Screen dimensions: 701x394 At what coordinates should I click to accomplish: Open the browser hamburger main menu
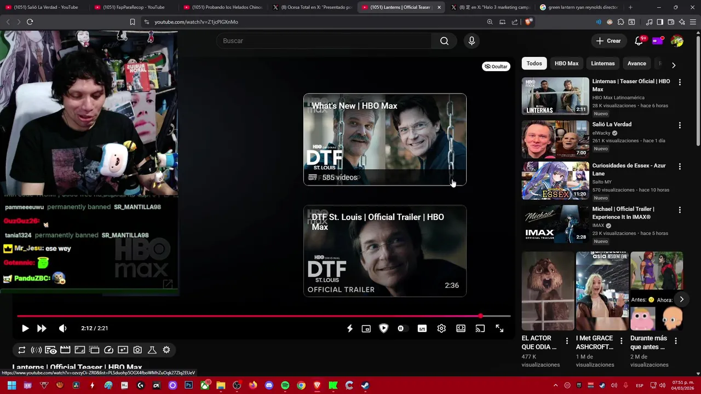(693, 22)
